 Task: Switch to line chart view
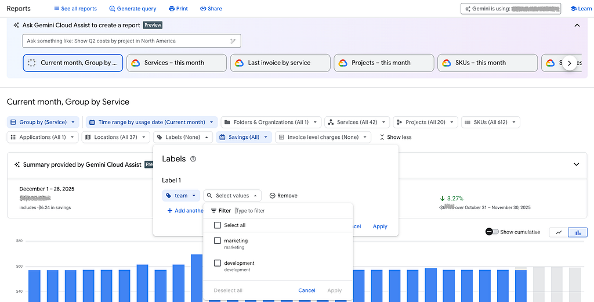tap(559, 232)
